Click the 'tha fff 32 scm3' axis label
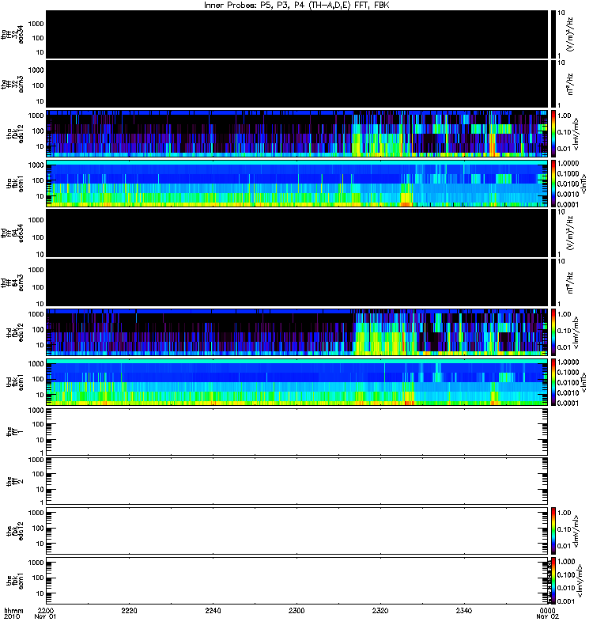 13,84
